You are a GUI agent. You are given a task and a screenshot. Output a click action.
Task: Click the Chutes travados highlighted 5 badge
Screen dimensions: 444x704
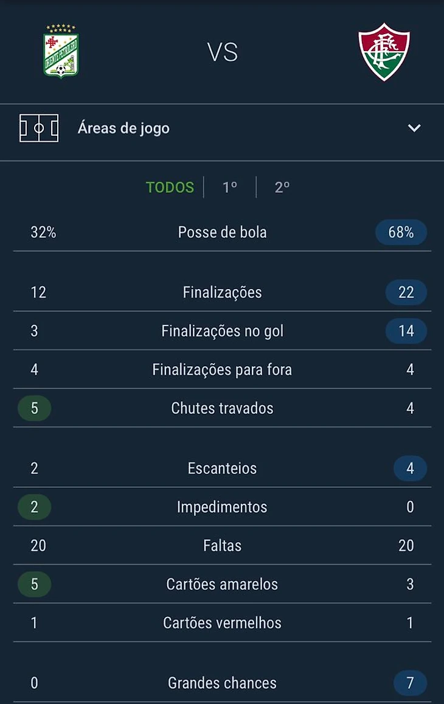tap(35, 408)
